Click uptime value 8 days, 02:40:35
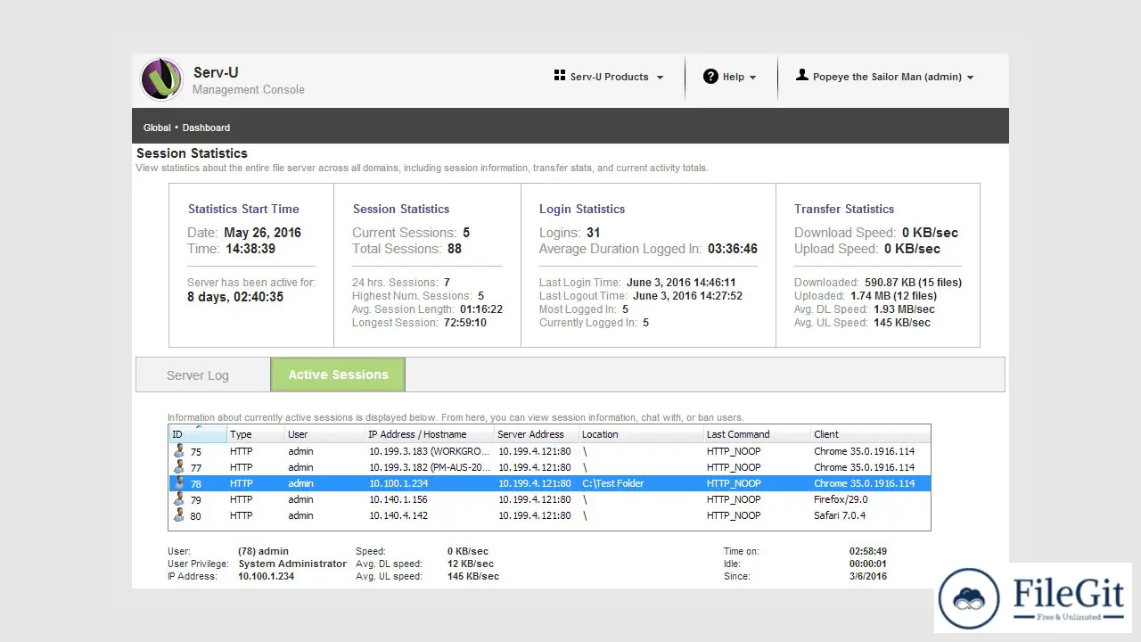 click(x=235, y=297)
